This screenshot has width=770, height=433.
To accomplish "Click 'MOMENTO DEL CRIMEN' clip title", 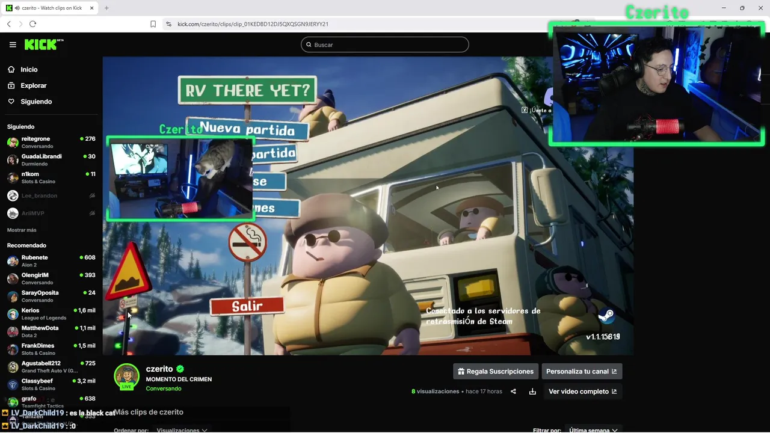I will tap(179, 379).
